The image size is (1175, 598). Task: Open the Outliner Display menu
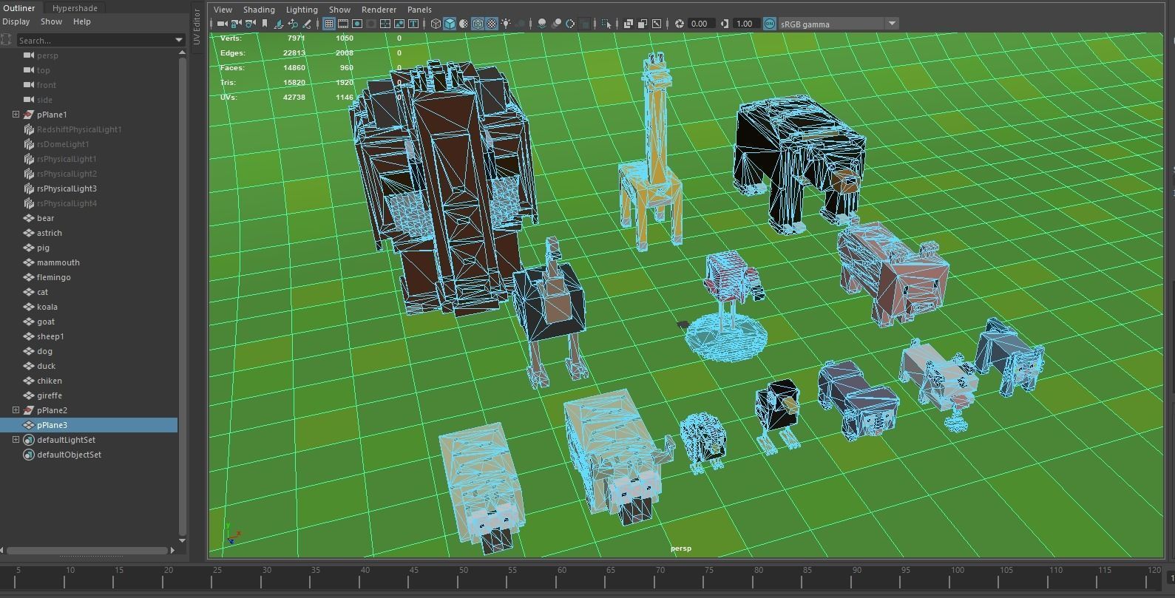16,21
